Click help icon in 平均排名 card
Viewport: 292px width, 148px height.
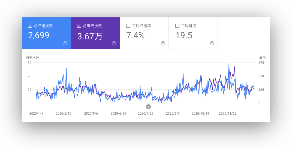click(x=212, y=43)
